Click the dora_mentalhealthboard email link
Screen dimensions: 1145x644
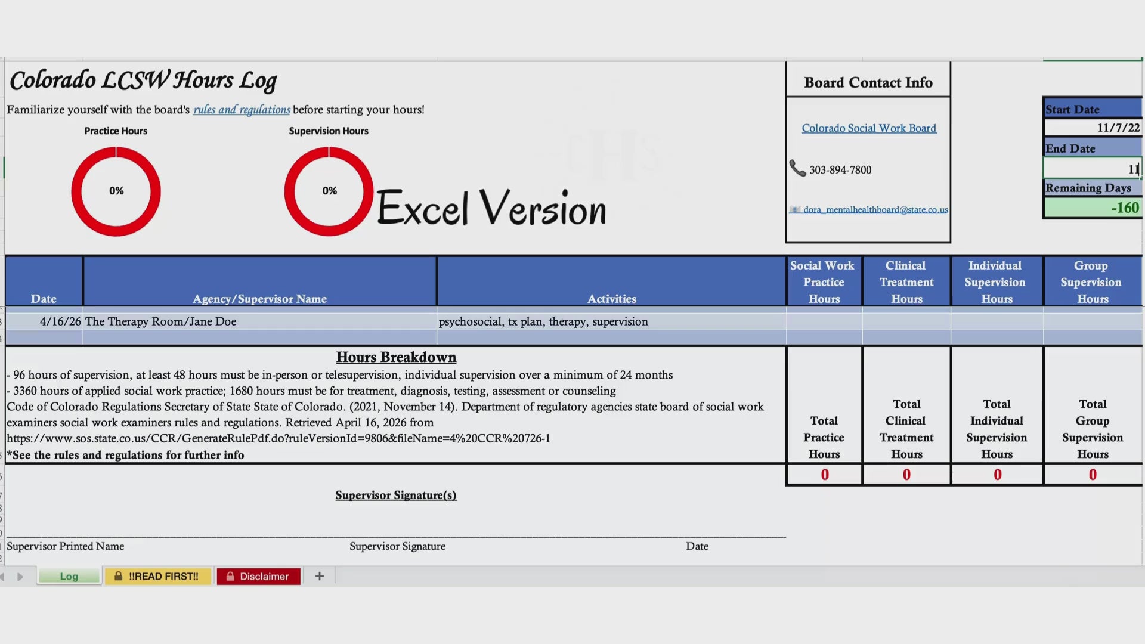(x=875, y=210)
